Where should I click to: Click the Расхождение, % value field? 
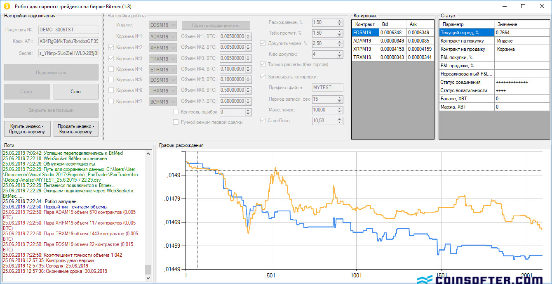(327, 22)
